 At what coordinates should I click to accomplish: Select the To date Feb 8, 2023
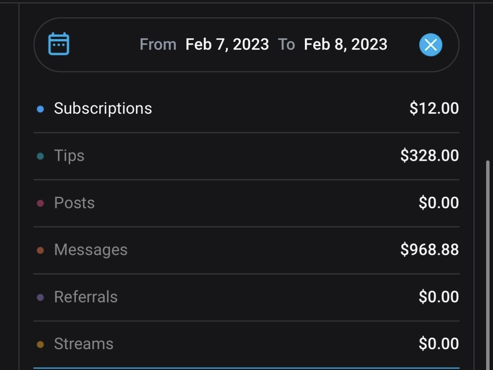pos(345,45)
